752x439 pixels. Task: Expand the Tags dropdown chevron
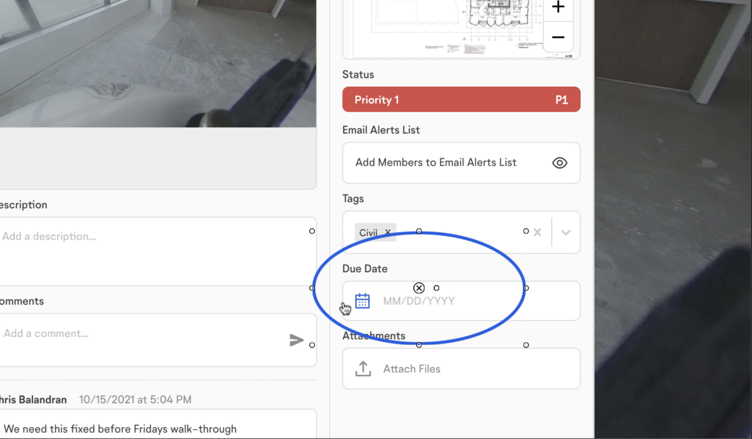tap(565, 232)
